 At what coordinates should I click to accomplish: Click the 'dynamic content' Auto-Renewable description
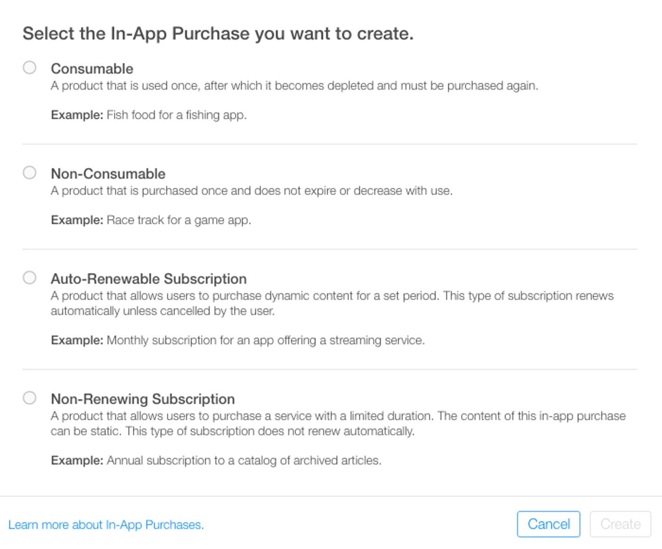click(332, 303)
